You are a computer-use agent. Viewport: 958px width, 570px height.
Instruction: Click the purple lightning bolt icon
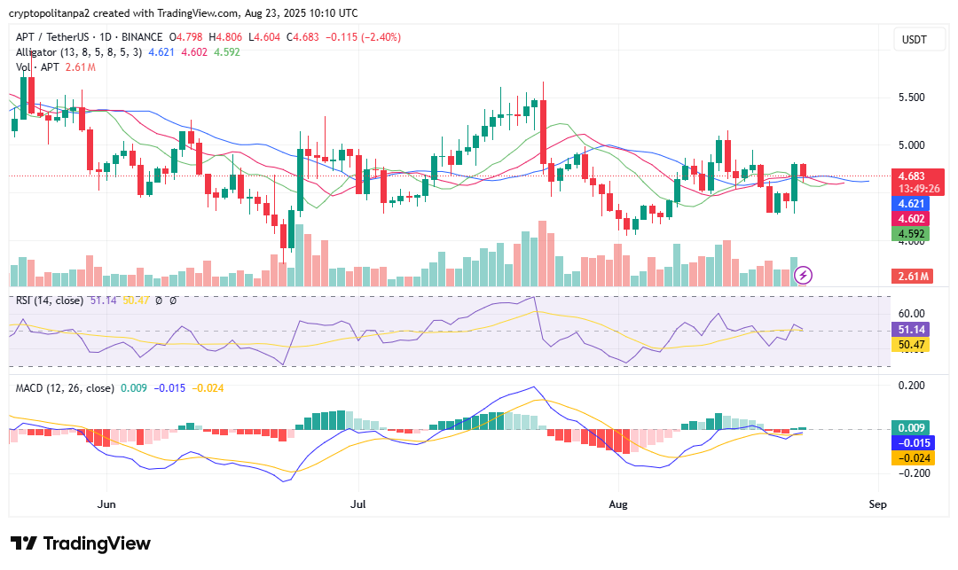pyautogui.click(x=803, y=275)
